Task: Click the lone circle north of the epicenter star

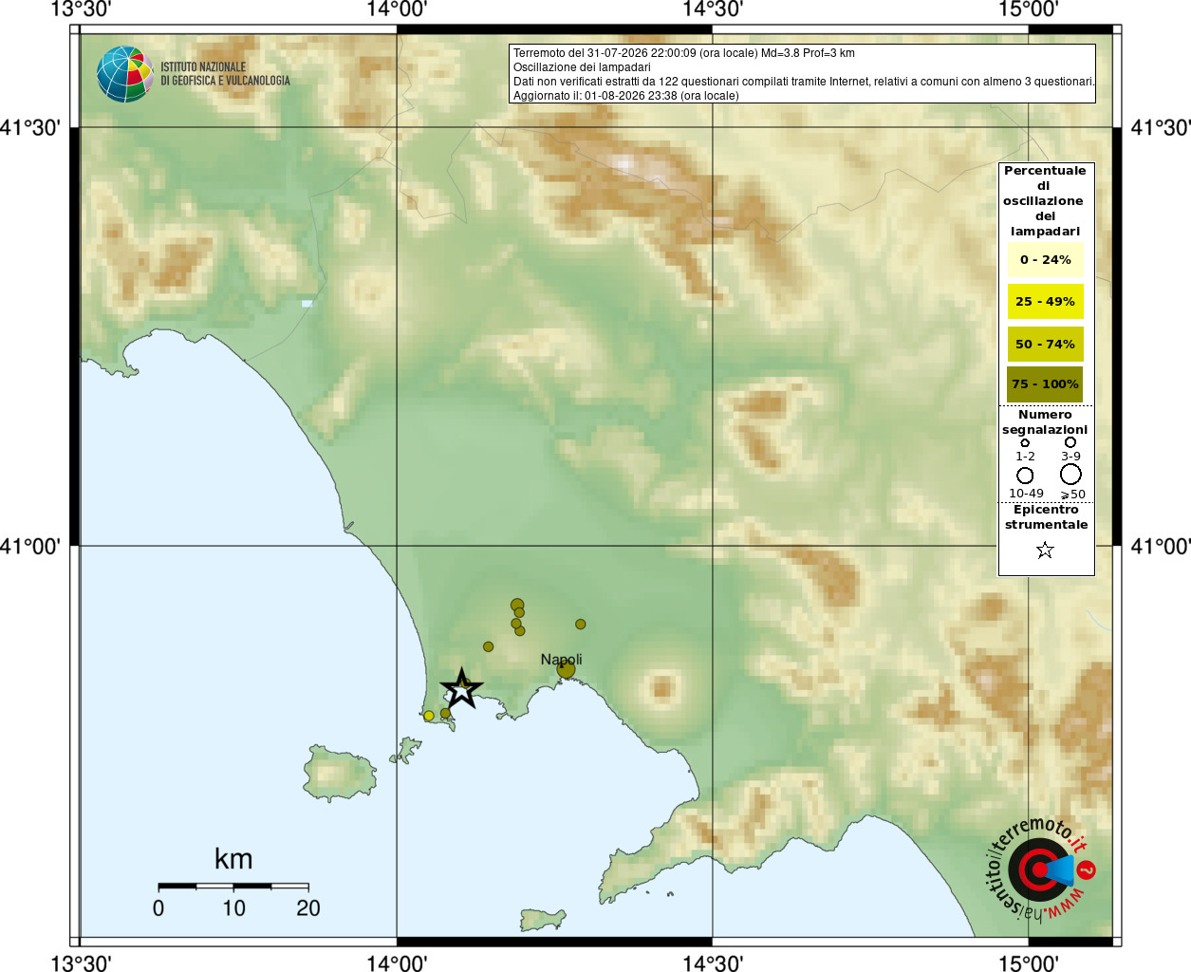Action: [x=489, y=646]
